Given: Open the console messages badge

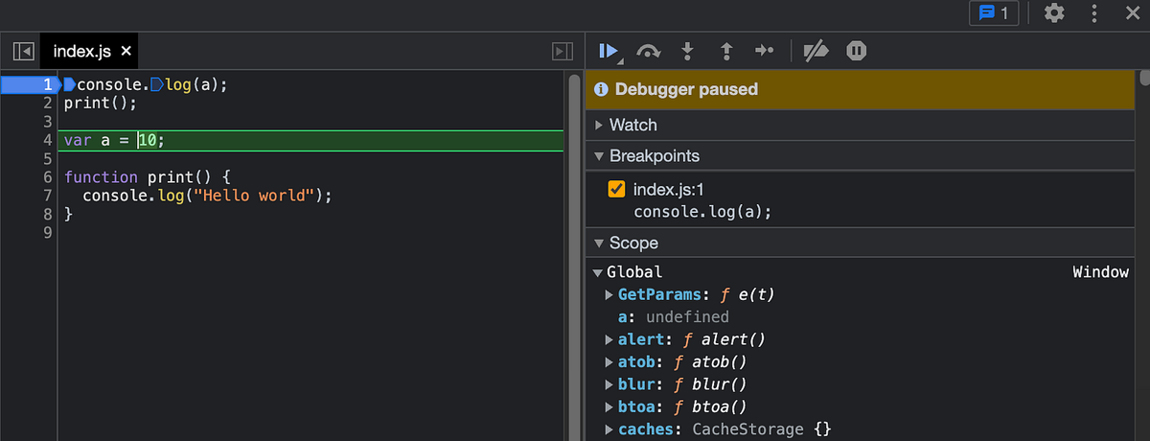Looking at the screenshot, I should pos(994,13).
